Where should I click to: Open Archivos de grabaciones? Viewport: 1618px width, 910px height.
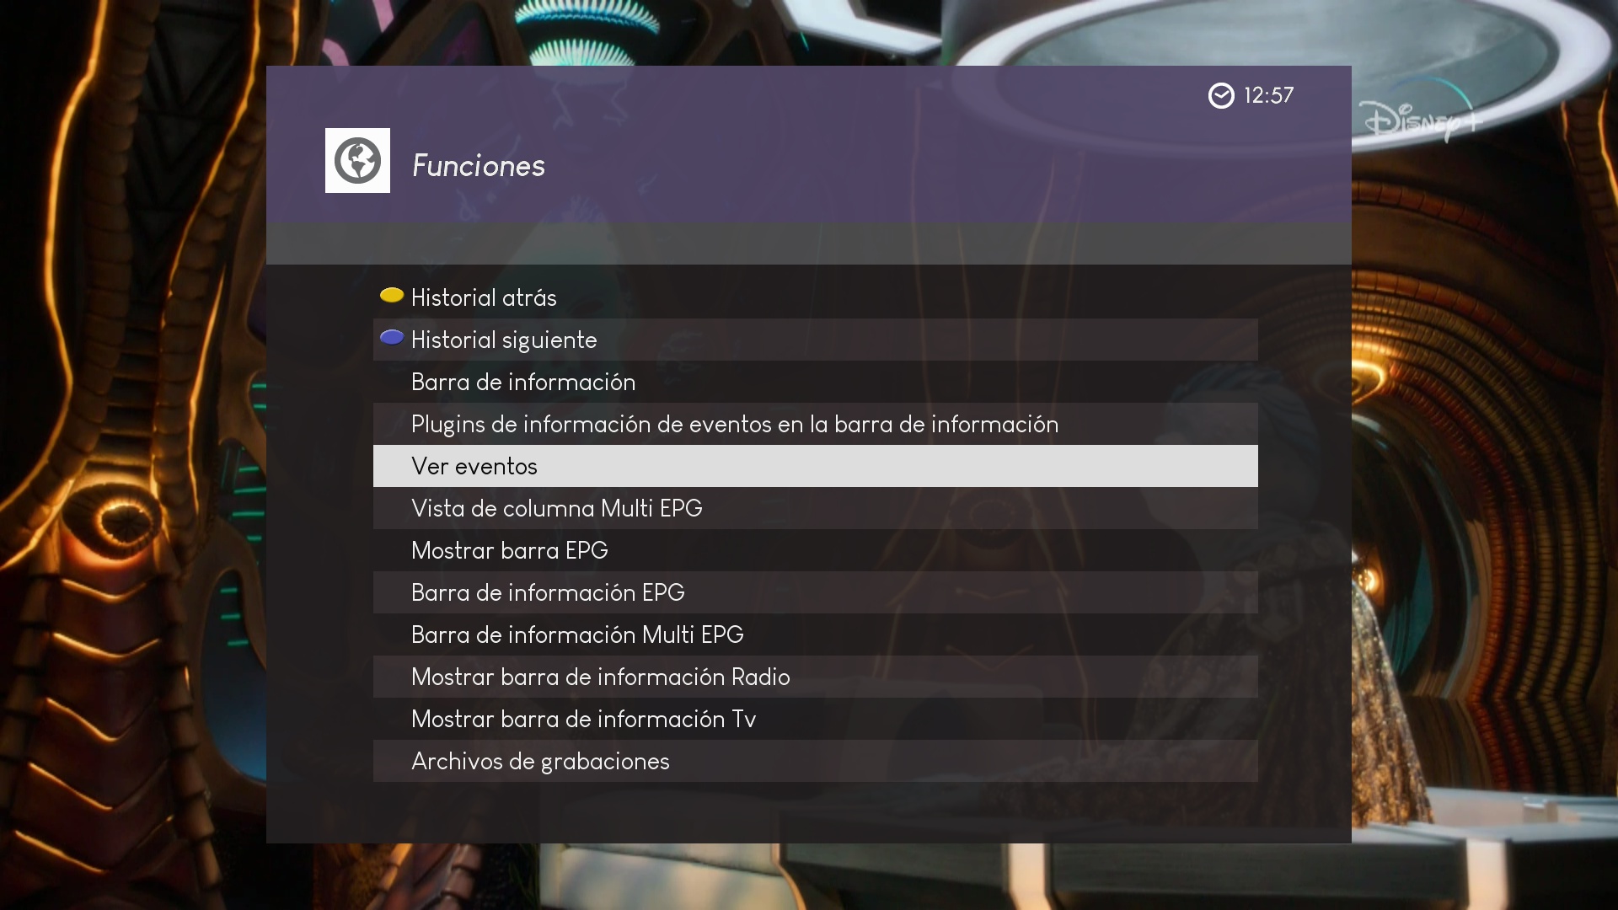(816, 761)
